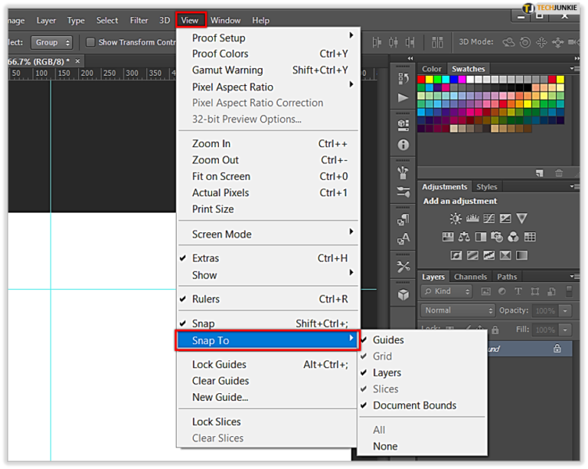Open the Window menu

225,20
